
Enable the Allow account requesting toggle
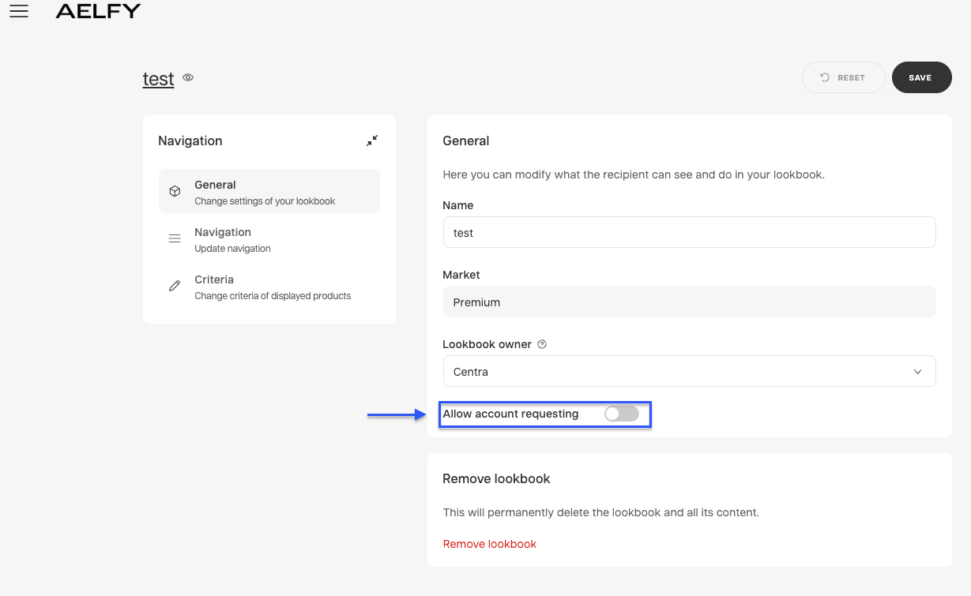(x=622, y=414)
